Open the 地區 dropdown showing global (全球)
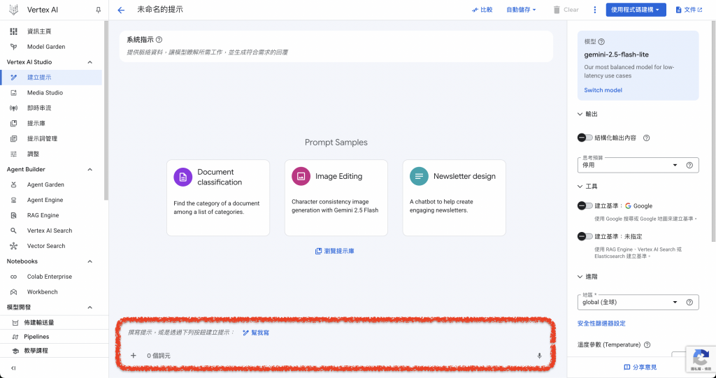Image resolution: width=716 pixels, height=378 pixels. click(x=638, y=303)
